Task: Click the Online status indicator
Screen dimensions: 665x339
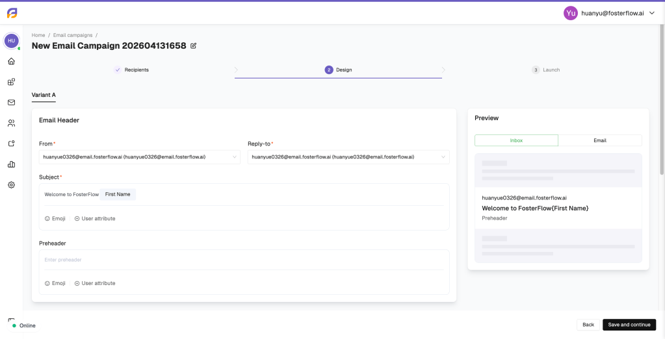Action: coord(24,325)
